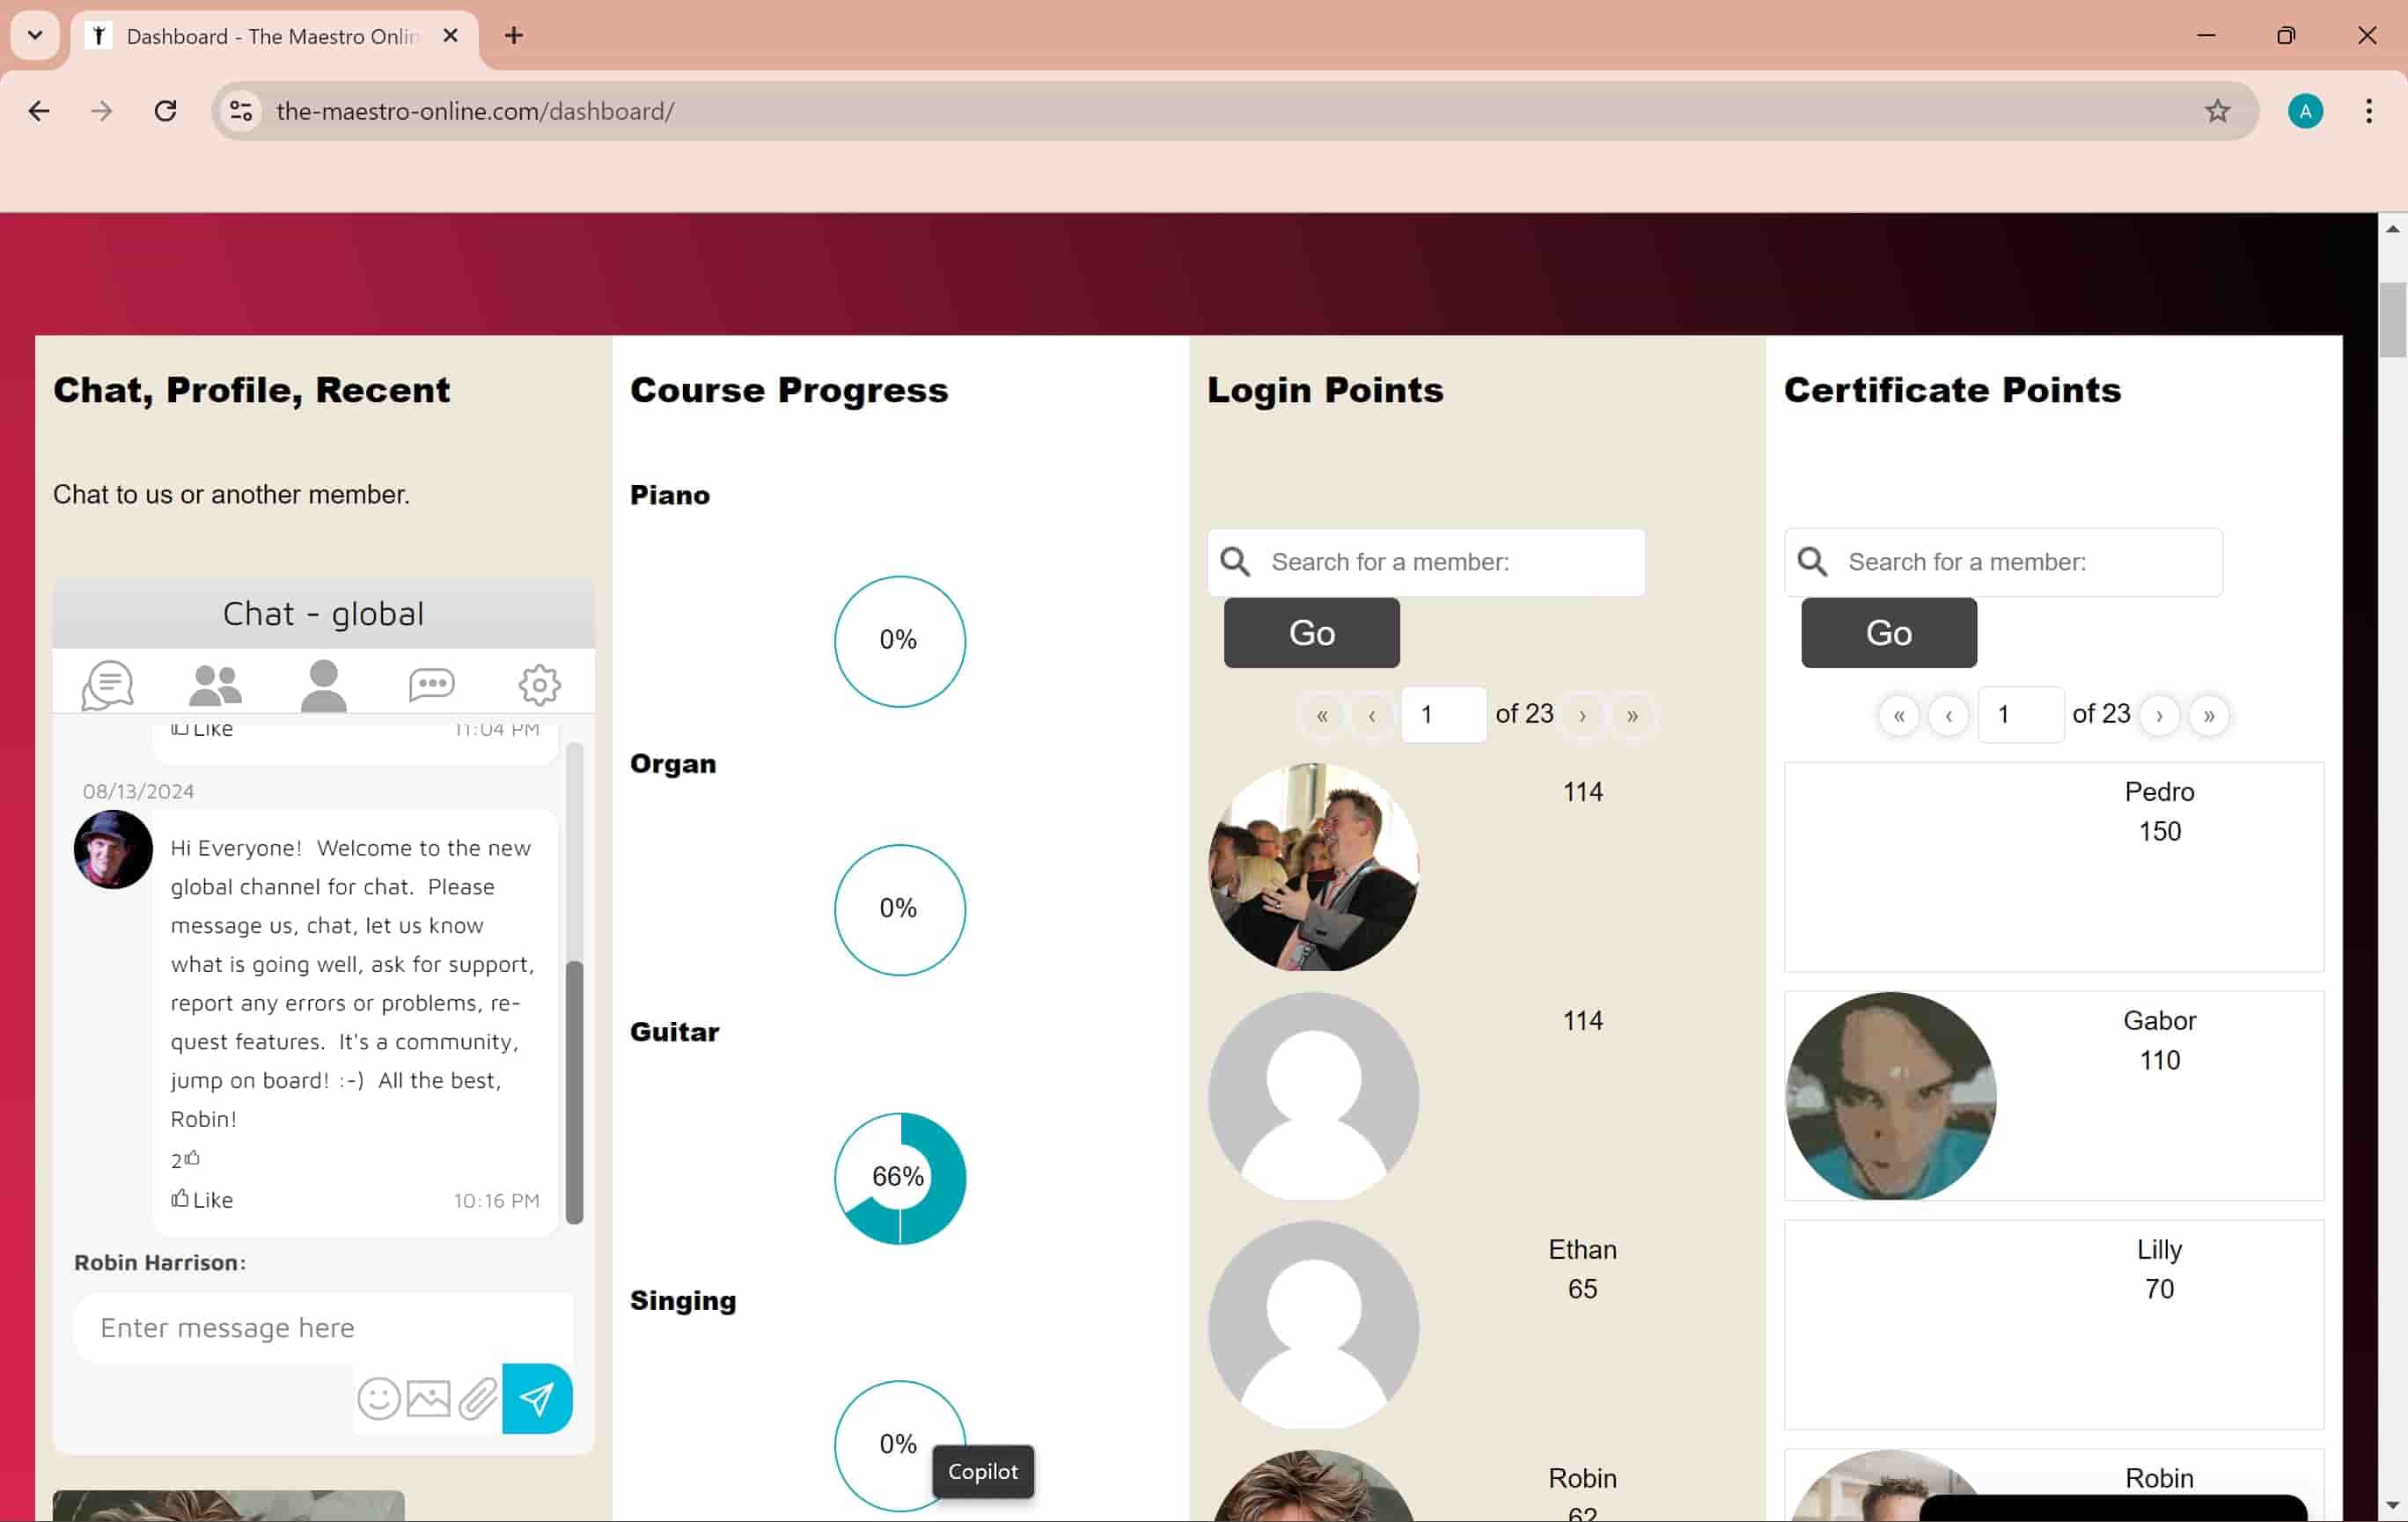Go to previous page in Login Points
2408x1522 pixels.
tap(1372, 715)
